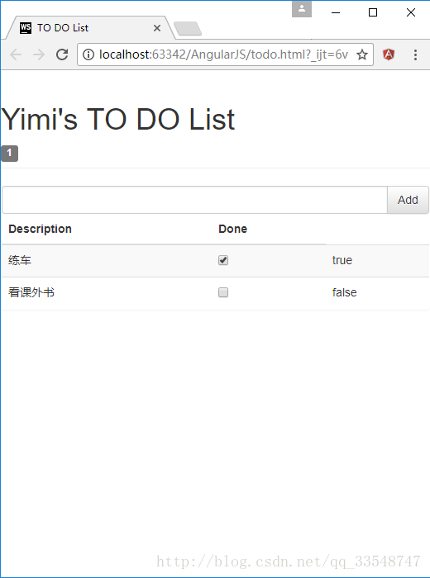Click the Done column header
Image resolution: width=430 pixels, height=578 pixels.
pos(232,229)
